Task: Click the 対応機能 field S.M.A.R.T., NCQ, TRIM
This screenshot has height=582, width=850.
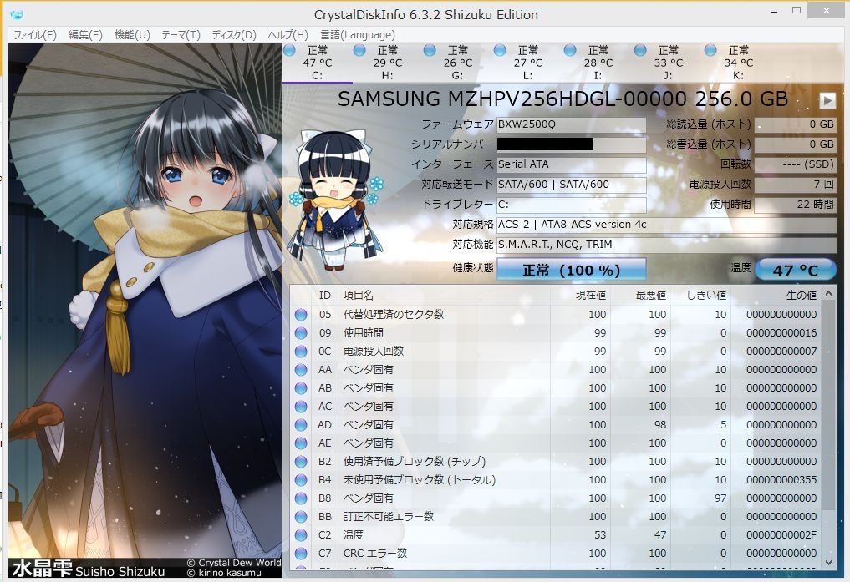Action: [666, 245]
